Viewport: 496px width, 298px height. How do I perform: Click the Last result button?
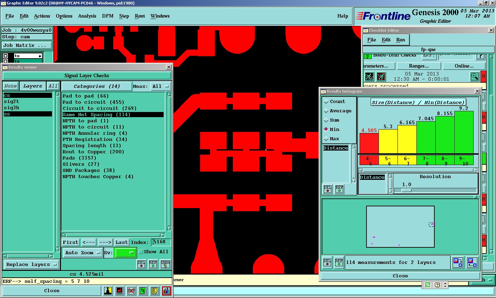[122, 243]
